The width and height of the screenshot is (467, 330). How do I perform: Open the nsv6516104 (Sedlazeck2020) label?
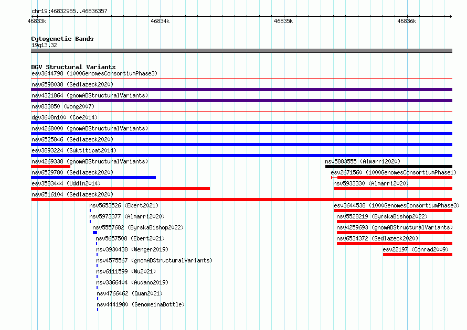point(72,194)
